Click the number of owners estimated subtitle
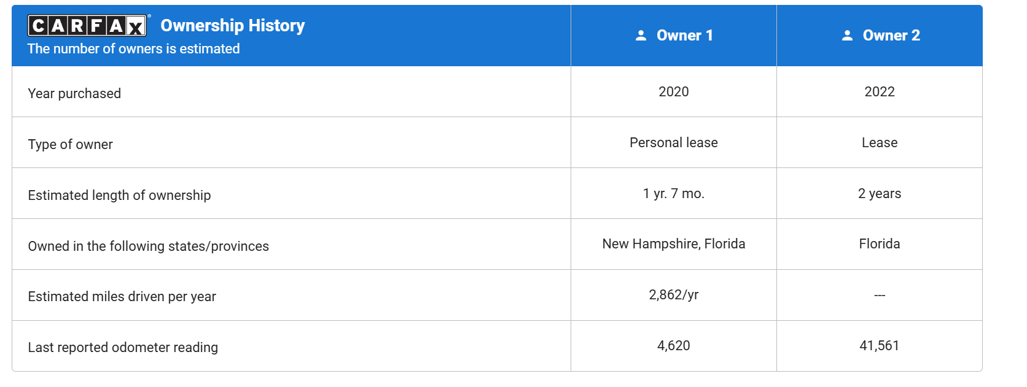 tap(133, 48)
